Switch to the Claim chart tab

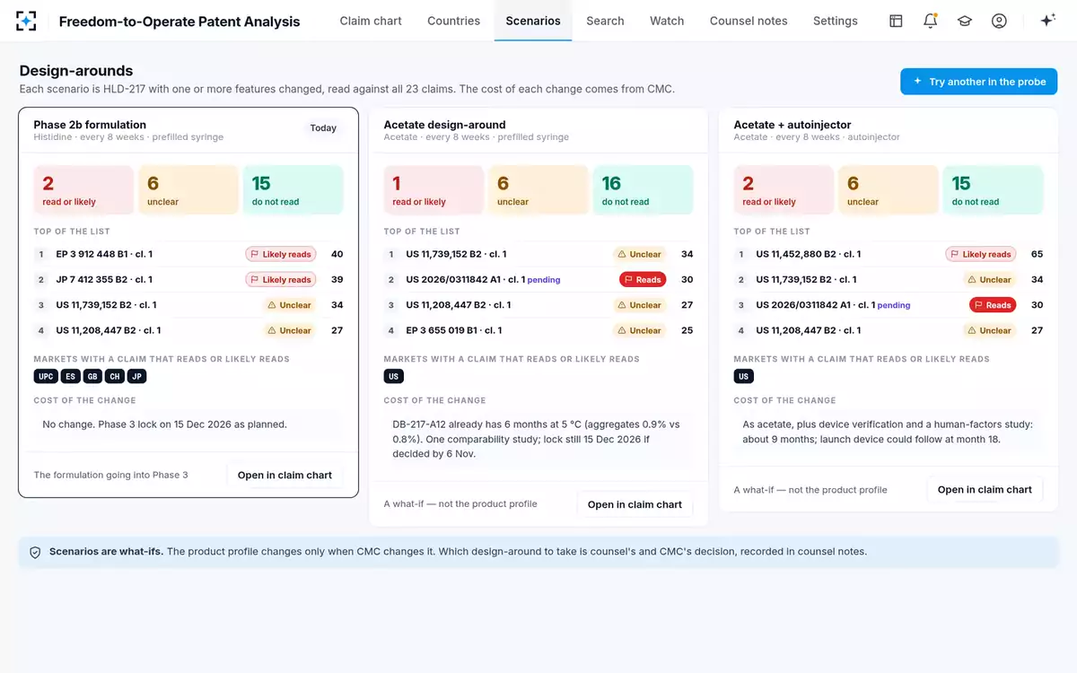click(x=371, y=21)
